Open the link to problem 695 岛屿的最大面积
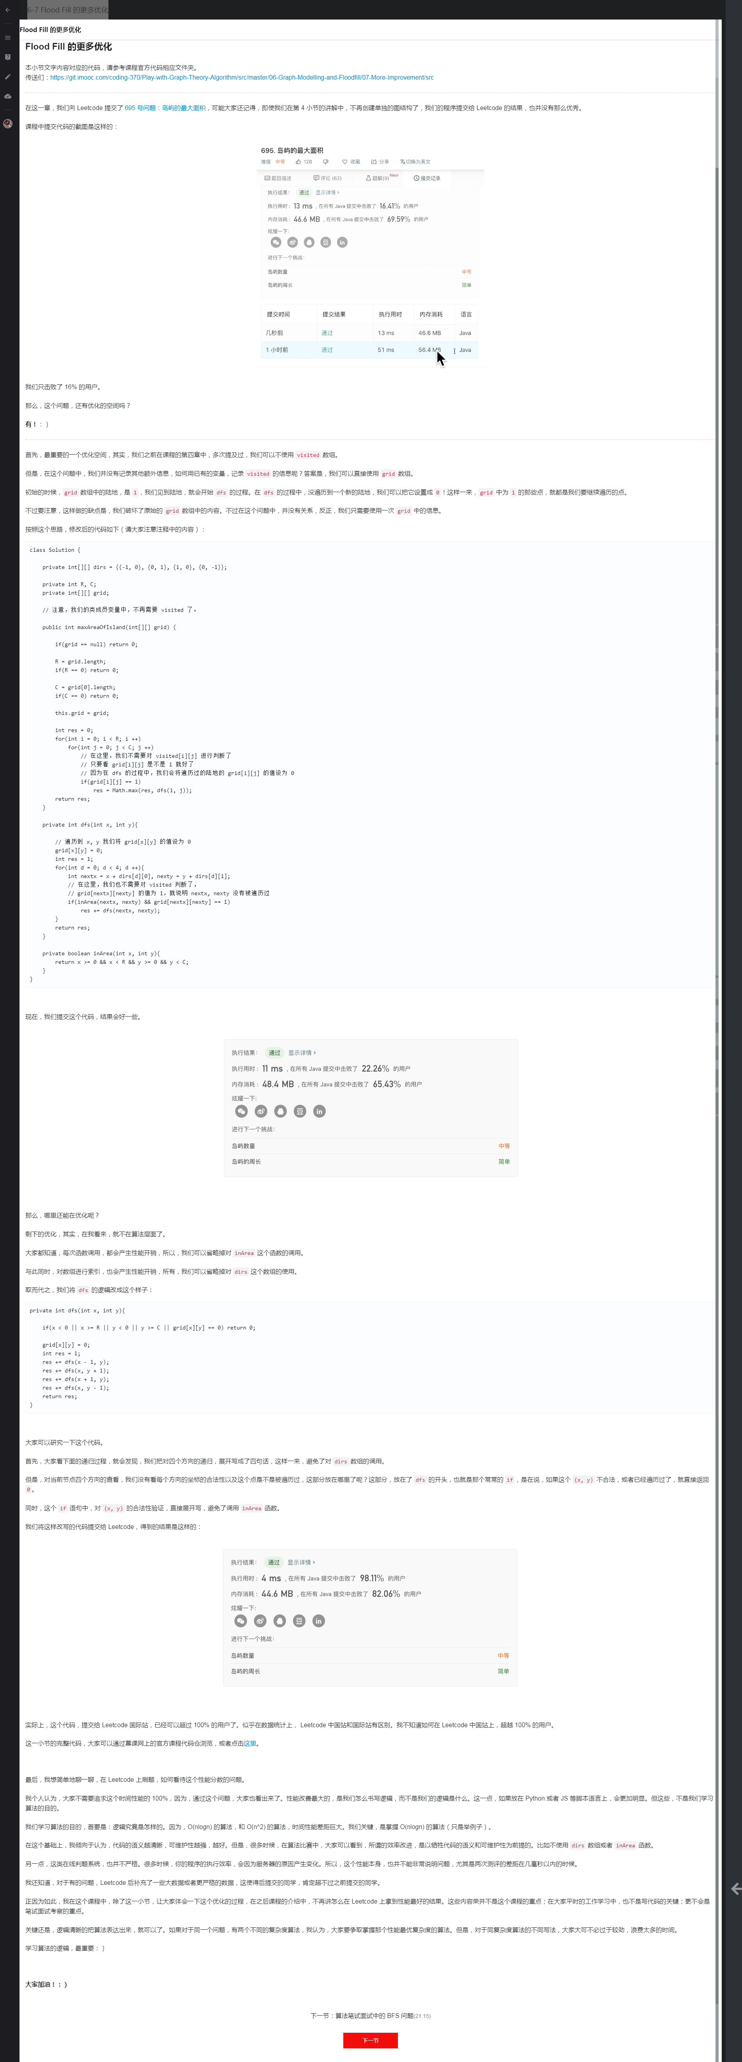This screenshot has width=742, height=2062. coord(165,108)
